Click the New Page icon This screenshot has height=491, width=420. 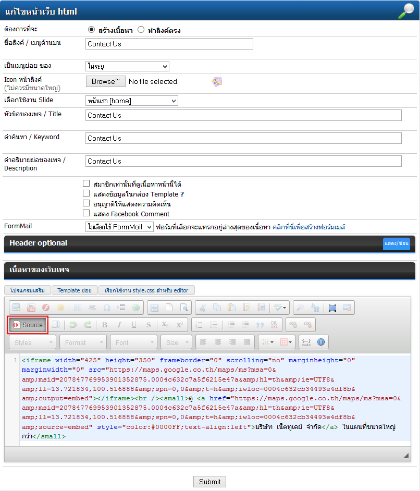coord(169,308)
